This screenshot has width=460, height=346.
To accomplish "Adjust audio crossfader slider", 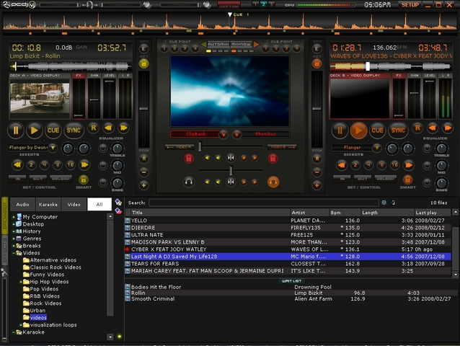I will point(231,170).
